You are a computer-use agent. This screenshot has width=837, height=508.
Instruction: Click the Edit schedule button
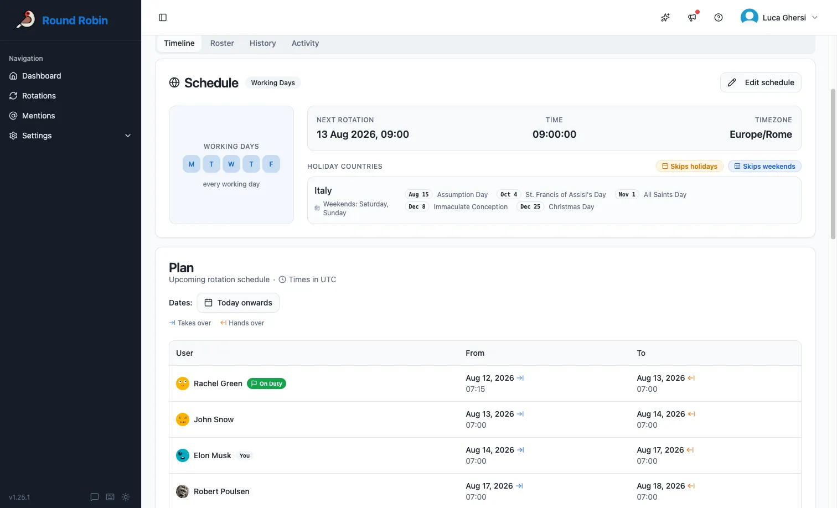[x=761, y=82]
